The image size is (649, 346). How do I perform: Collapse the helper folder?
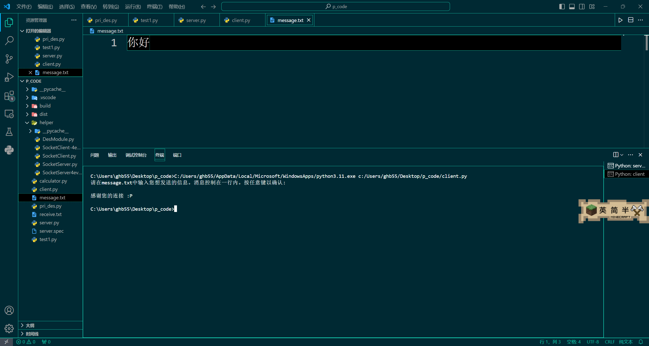pyautogui.click(x=27, y=122)
